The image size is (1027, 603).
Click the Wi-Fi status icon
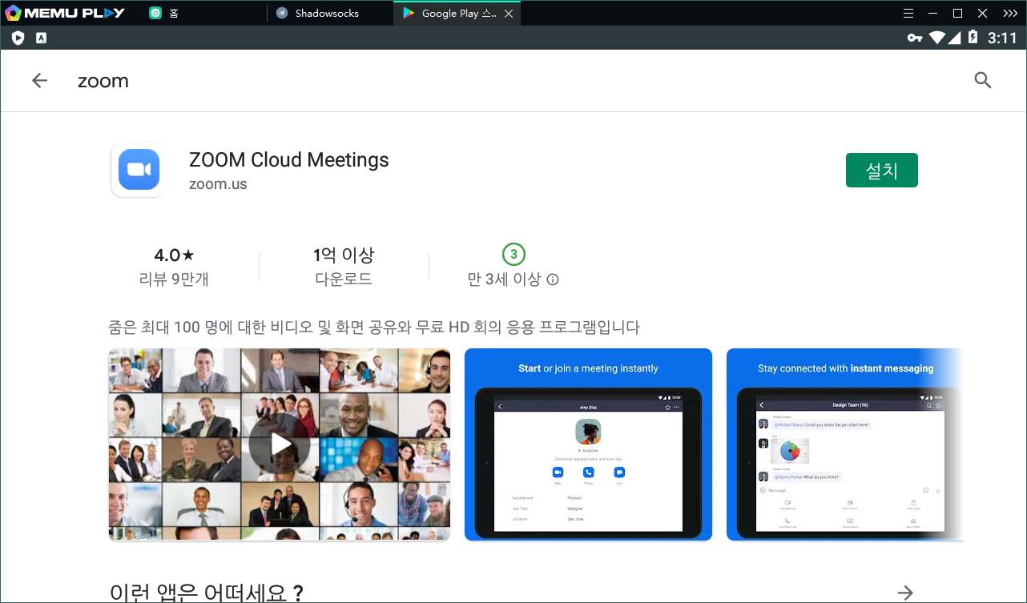pyautogui.click(x=937, y=38)
